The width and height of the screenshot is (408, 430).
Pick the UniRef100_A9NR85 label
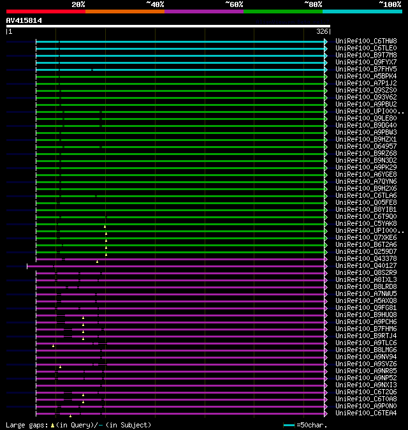pos(366,371)
